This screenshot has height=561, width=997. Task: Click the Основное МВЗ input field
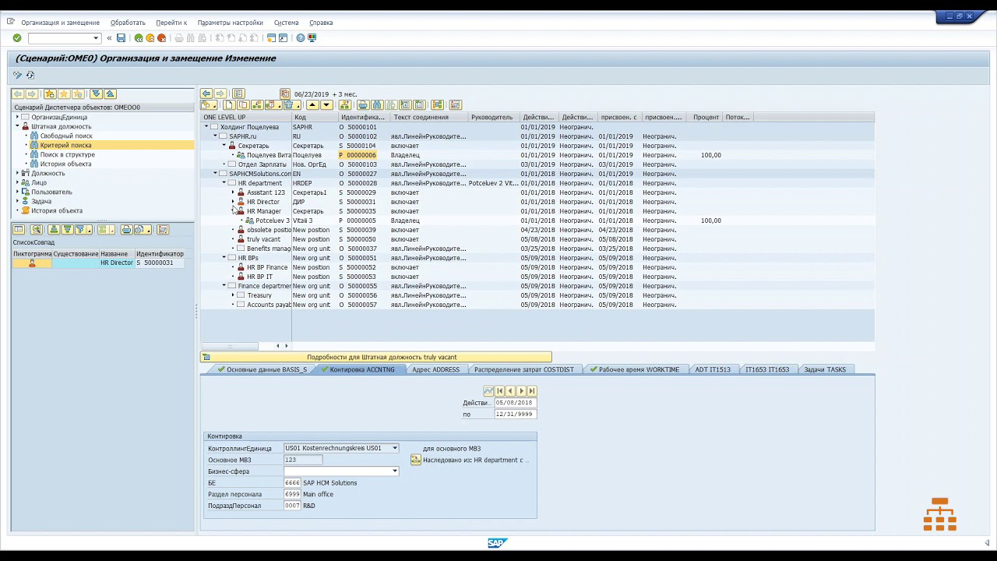[x=302, y=460]
